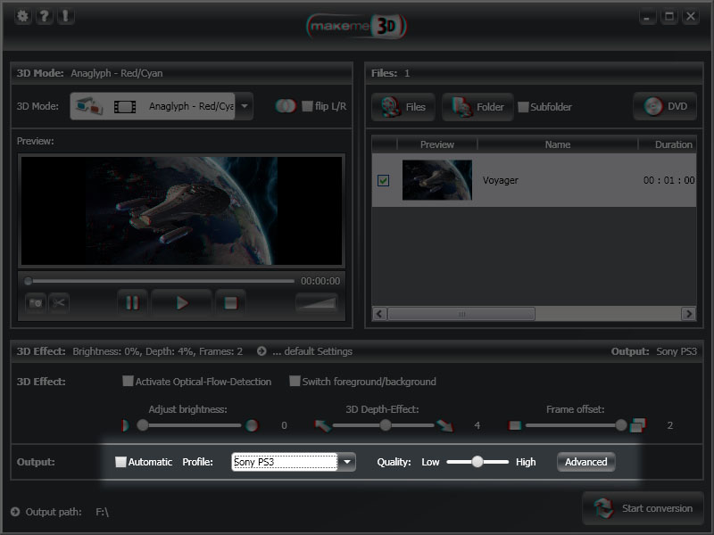Add a directory with Folder button

[x=477, y=107]
